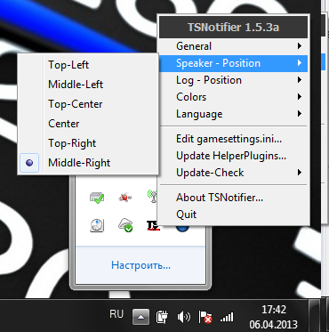Screen dimensions: 329x332
Task: Click the red molecule tray icon
Action: point(124,197)
